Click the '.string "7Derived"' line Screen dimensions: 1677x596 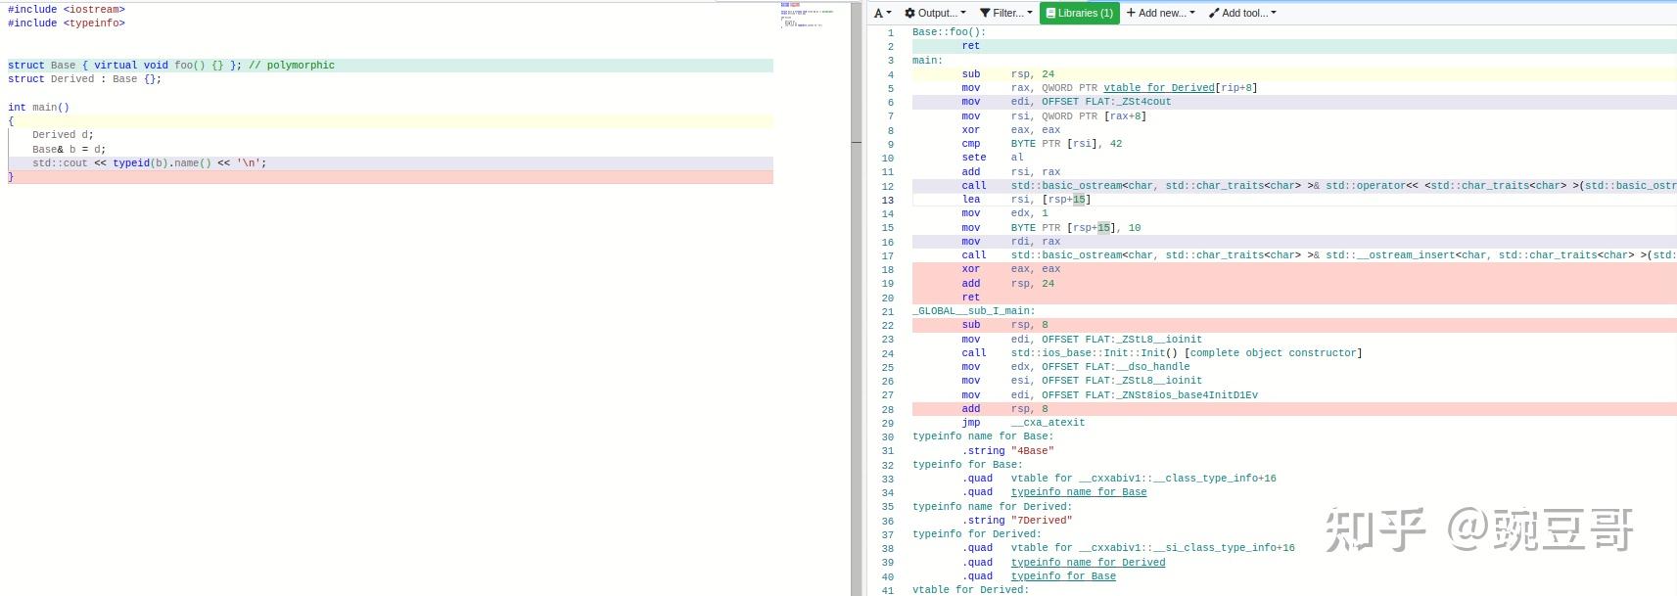(x=1017, y=521)
